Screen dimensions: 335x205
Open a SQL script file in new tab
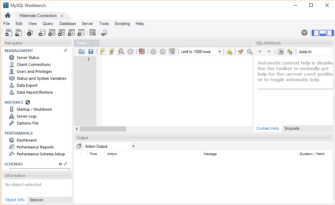click(x=18, y=32)
